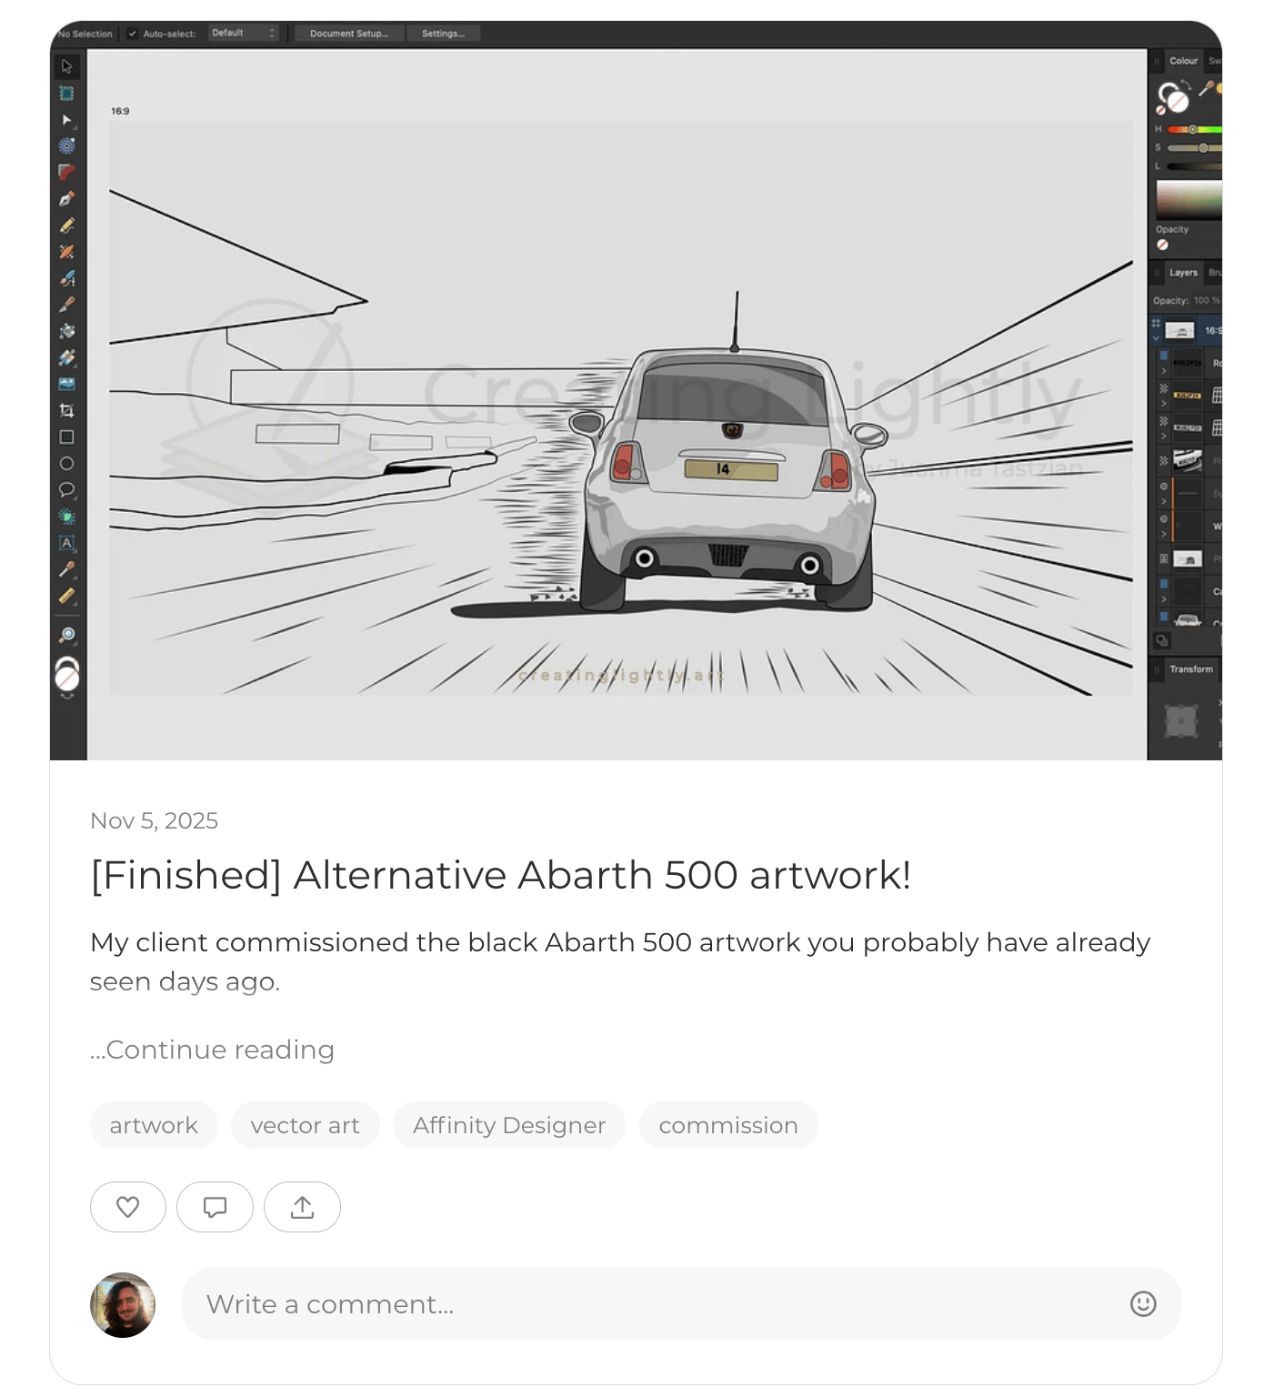
Task: Select the Artboard tool icon
Action: pos(66,93)
